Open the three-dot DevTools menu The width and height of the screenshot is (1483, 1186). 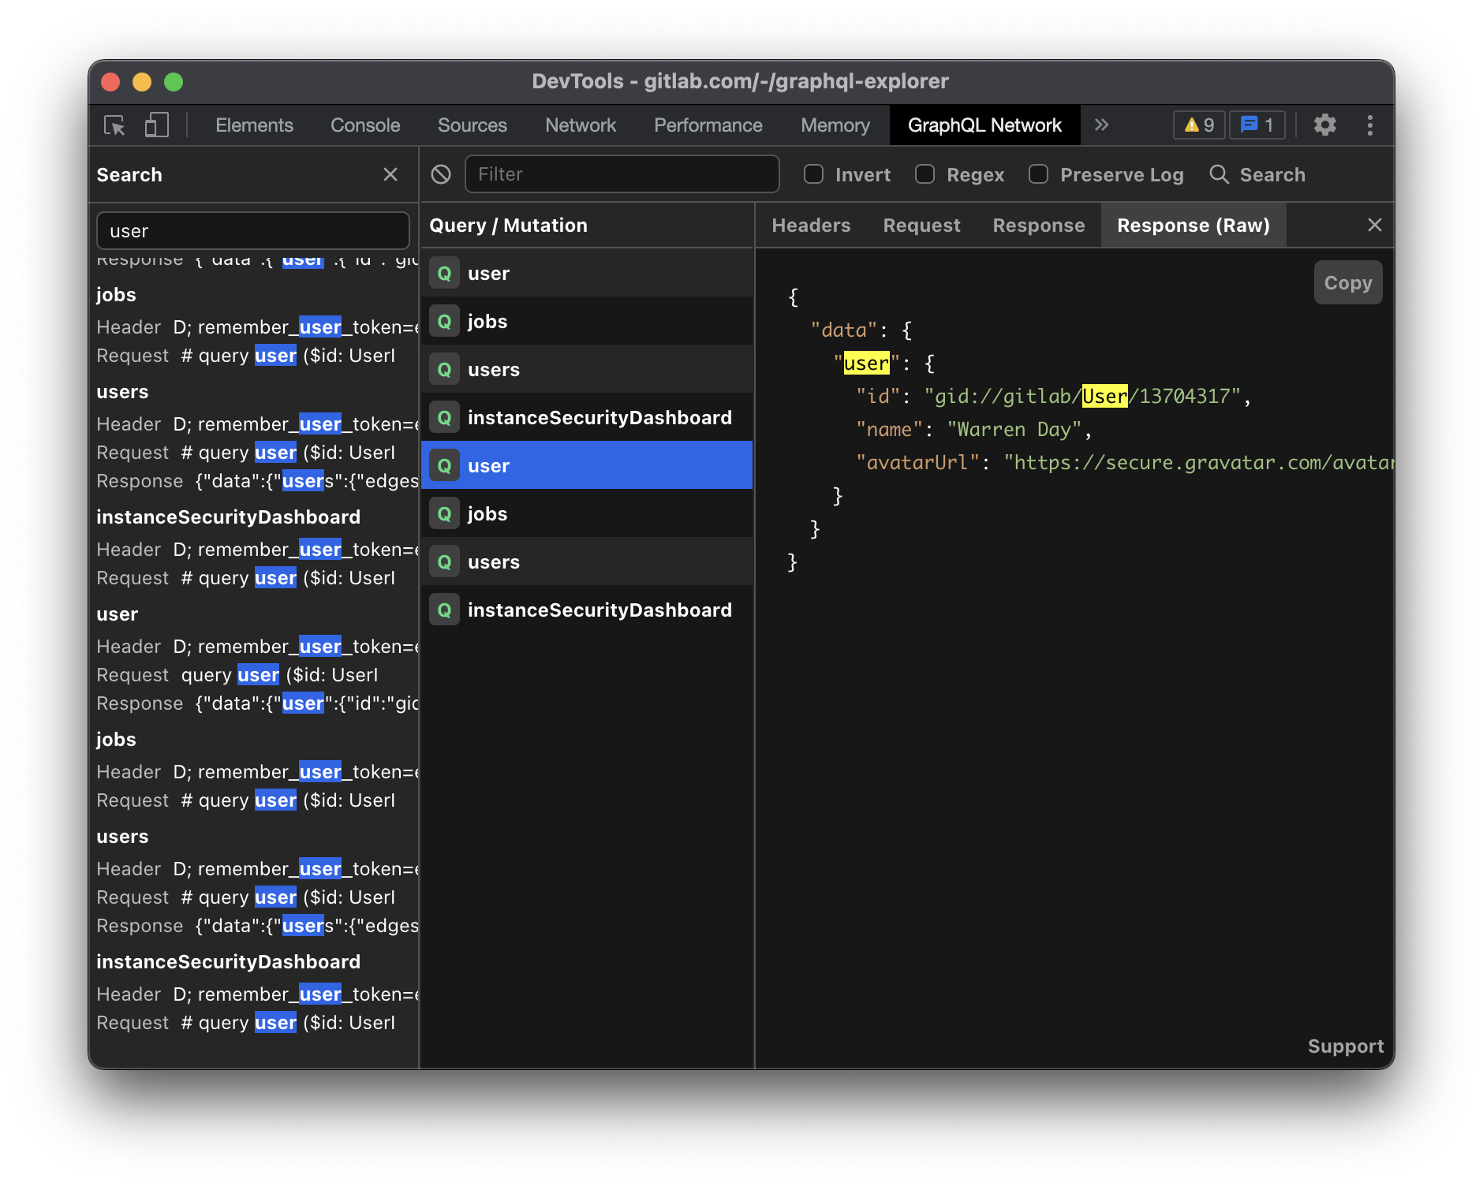point(1369,125)
